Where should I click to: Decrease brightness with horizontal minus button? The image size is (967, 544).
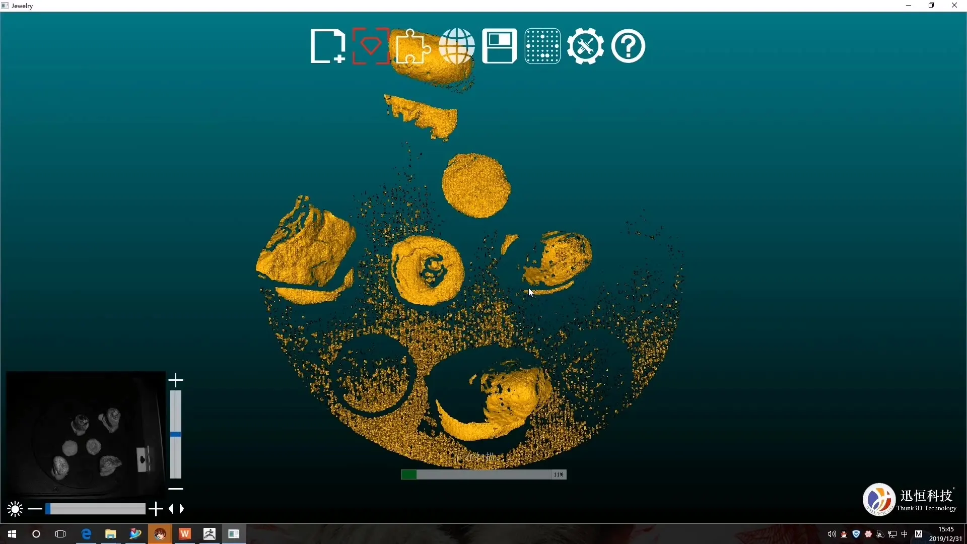pos(35,509)
